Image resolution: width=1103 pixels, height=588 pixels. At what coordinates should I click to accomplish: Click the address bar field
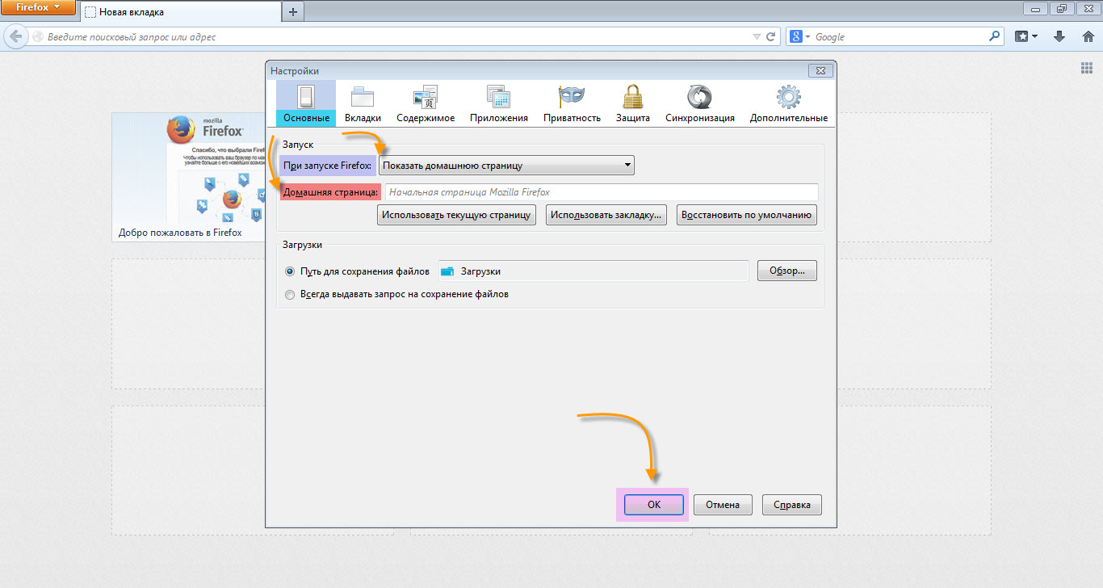tap(396, 37)
